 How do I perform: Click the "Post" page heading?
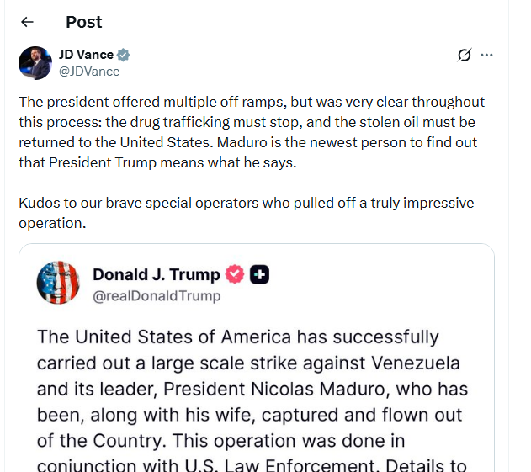click(84, 22)
